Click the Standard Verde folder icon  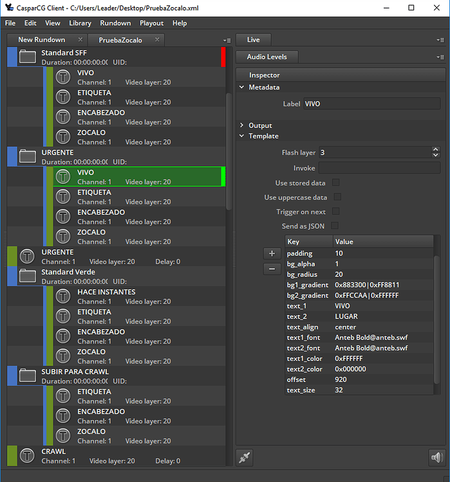point(28,276)
